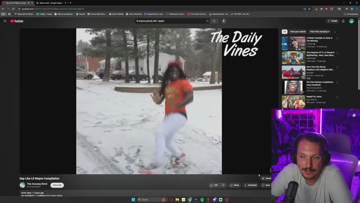Open Moobot bookmark

81,14
